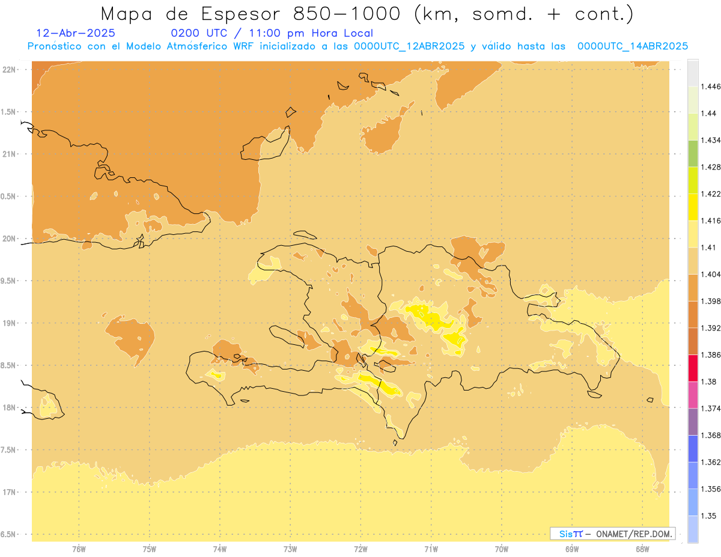Click the colorbar value '1.416'
The height and width of the screenshot is (557, 721).
coord(711,221)
